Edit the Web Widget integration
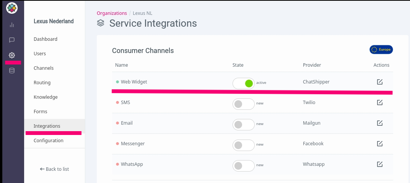This screenshot has width=410, height=183. [x=380, y=82]
